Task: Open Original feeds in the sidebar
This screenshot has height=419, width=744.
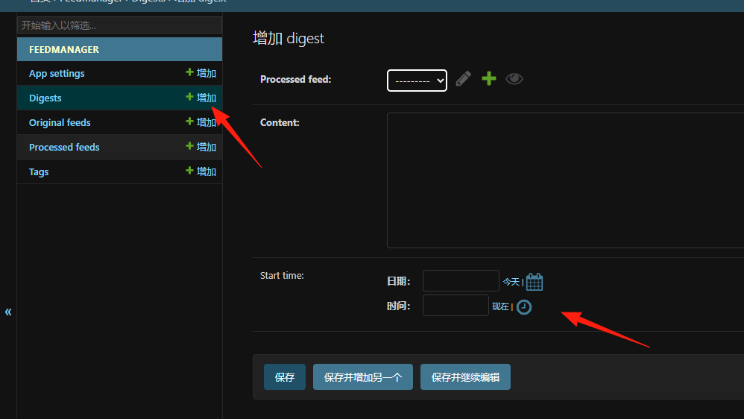Action: (x=60, y=123)
